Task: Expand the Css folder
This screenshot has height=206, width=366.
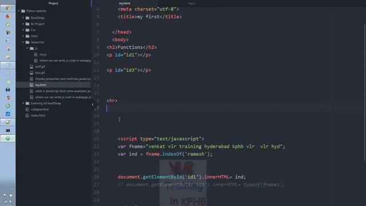Action: pyautogui.click(x=23, y=30)
